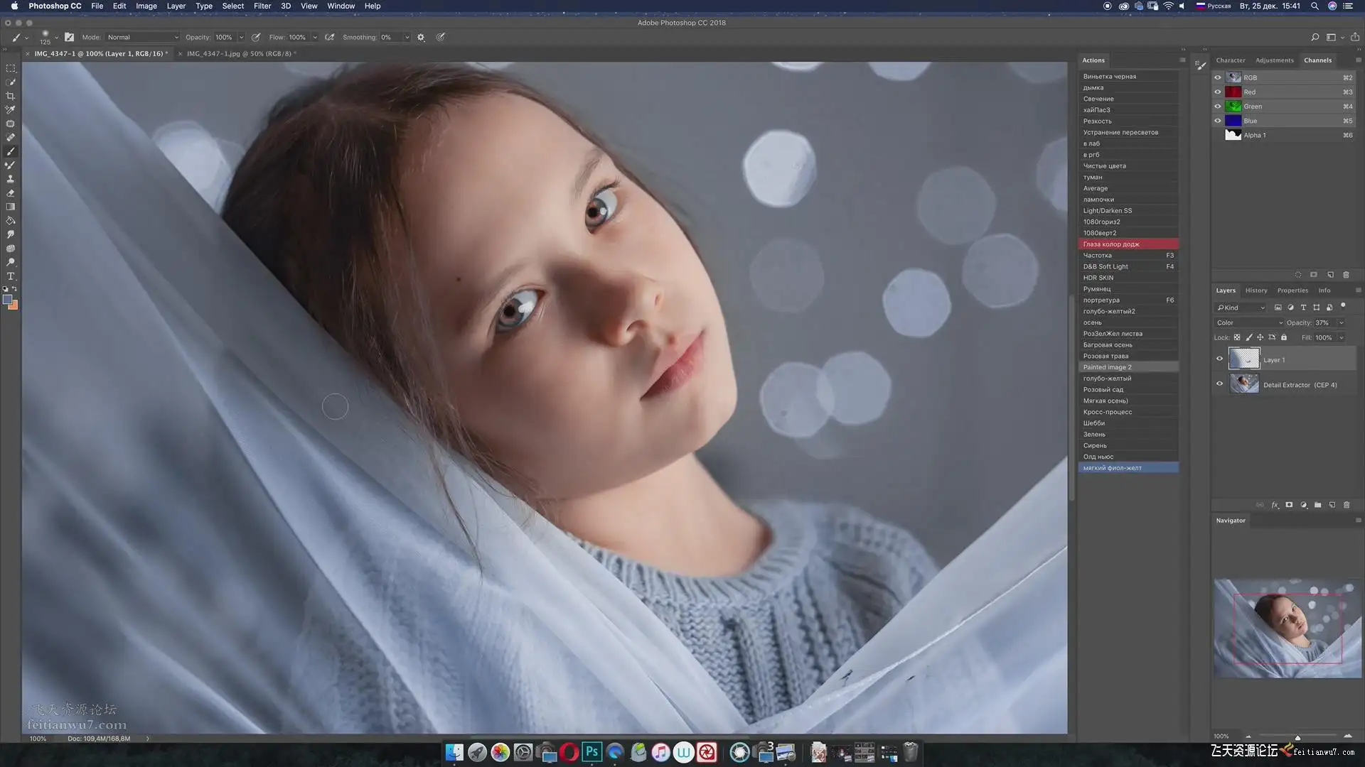This screenshot has width=1365, height=767.
Task: Select the Eraser tool
Action: (x=11, y=193)
